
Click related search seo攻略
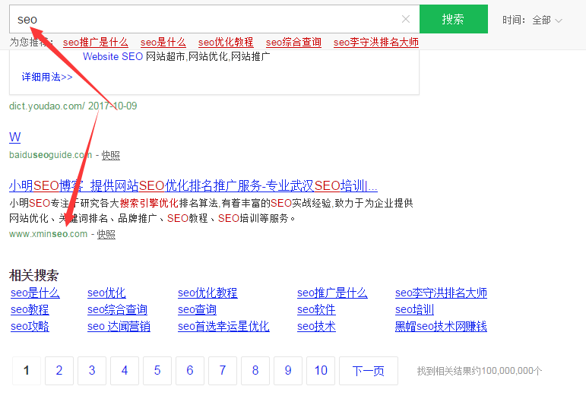[30, 327]
